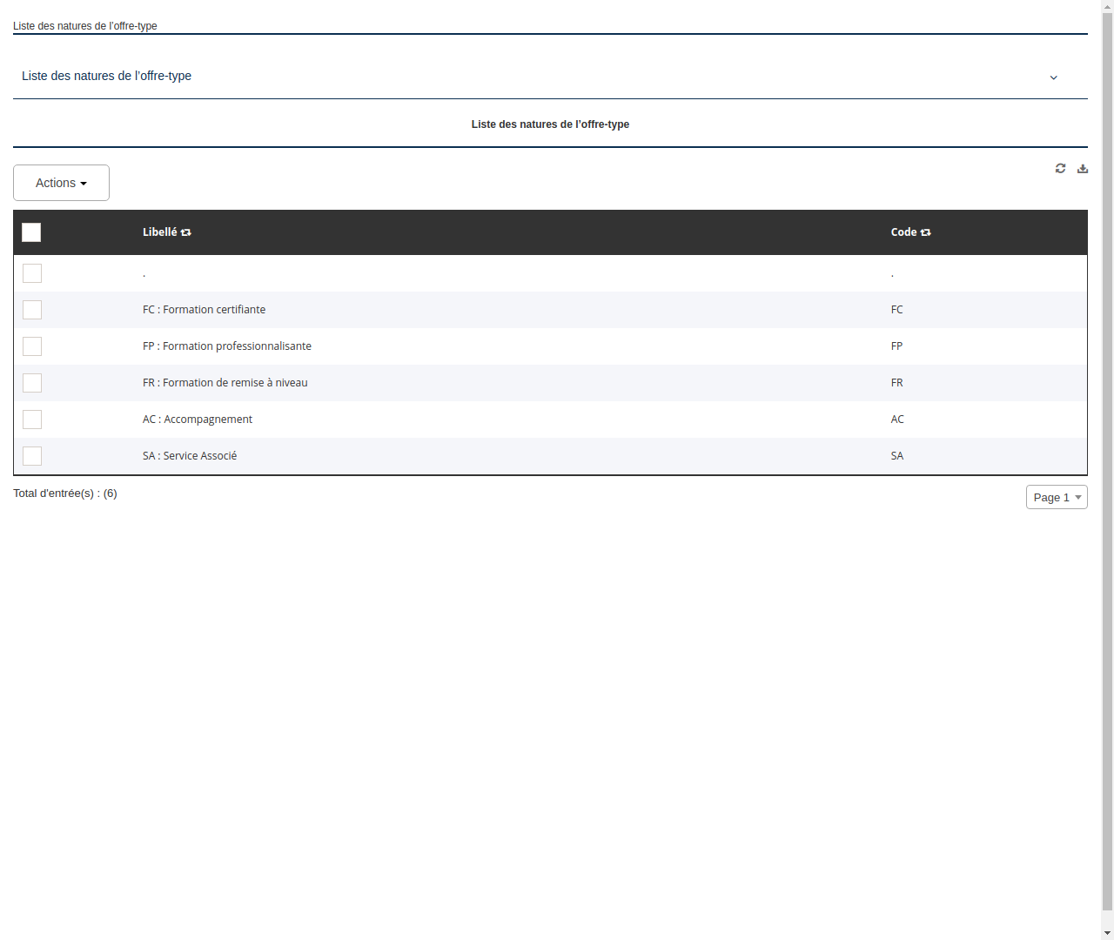Check the select-all checkbox in table header
1114x940 pixels.
(31, 232)
